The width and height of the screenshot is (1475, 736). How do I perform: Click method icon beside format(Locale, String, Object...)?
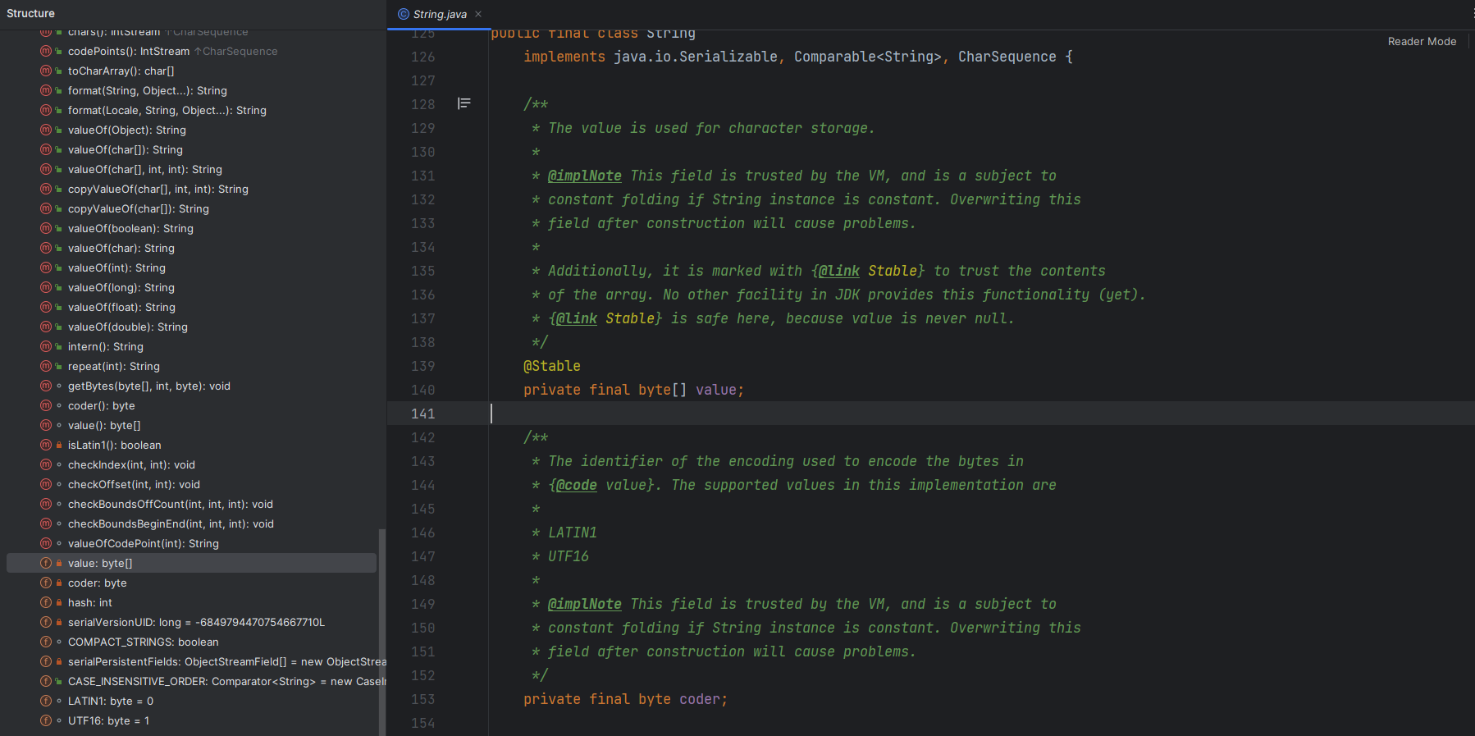click(46, 110)
